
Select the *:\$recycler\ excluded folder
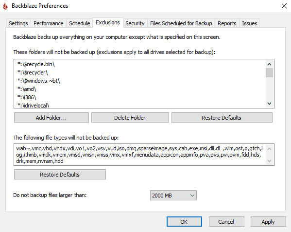pyautogui.click(x=33, y=72)
